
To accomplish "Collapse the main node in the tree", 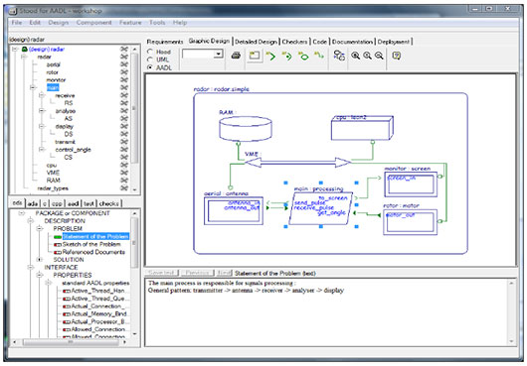I will [x=33, y=88].
